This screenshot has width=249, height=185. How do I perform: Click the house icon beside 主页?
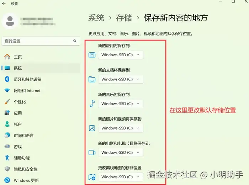coord(7,57)
